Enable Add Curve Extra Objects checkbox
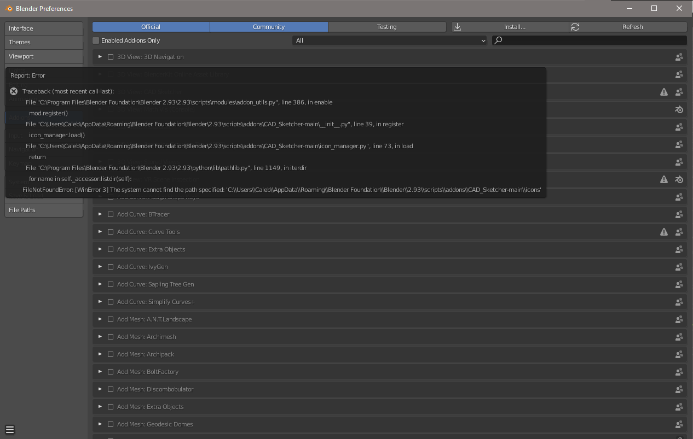Viewport: 693px width, 439px height. pyautogui.click(x=111, y=249)
